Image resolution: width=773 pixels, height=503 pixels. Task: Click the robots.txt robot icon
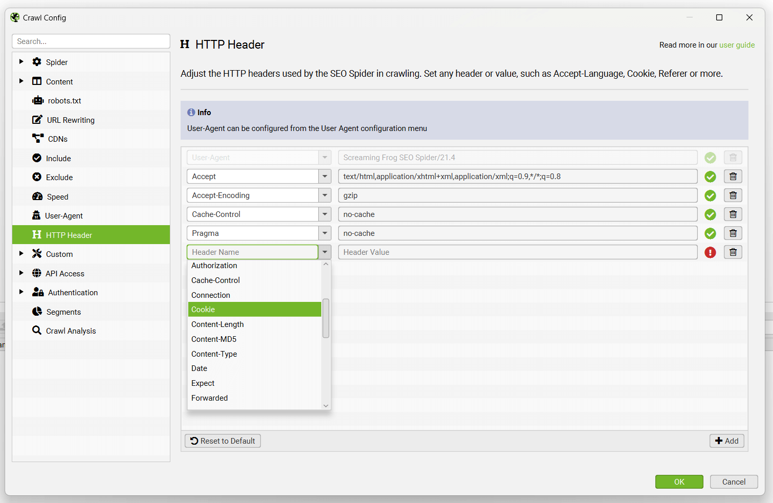tap(37, 100)
